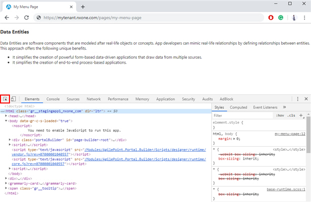311x202 pixels.
Task: Switch to the Network tab
Action: pyautogui.click(x=94, y=99)
